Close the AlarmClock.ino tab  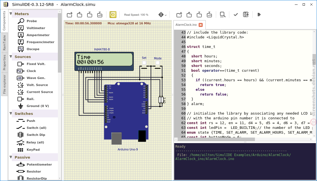click(201, 25)
